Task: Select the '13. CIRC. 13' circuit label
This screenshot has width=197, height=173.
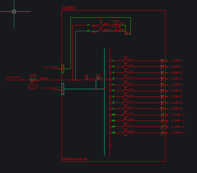Action: coord(178,133)
